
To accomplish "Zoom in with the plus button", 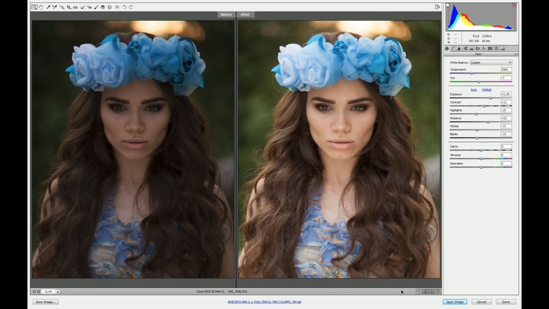I will point(39,292).
